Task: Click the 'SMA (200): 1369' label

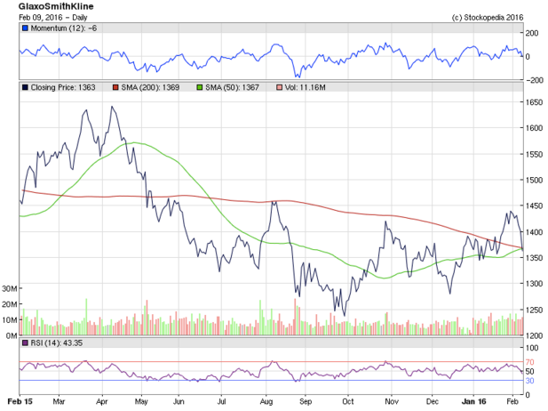Action: click(150, 87)
